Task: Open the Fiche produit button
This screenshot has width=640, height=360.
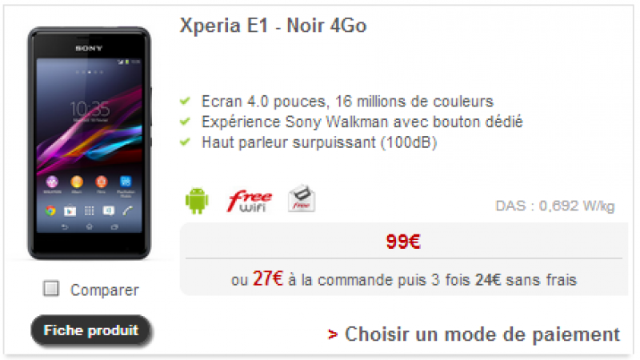Action: [x=90, y=330]
